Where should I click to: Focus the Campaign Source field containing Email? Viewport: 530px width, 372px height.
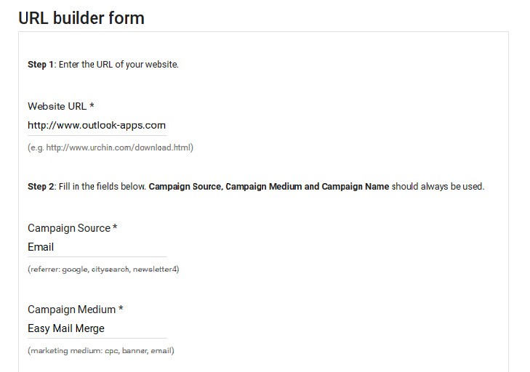point(97,247)
